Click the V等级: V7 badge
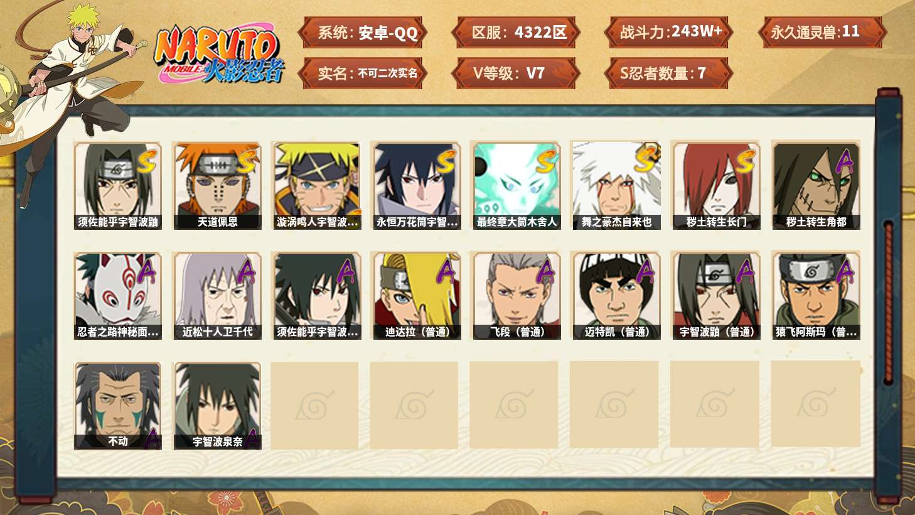Image resolution: width=915 pixels, height=515 pixels. point(515,73)
